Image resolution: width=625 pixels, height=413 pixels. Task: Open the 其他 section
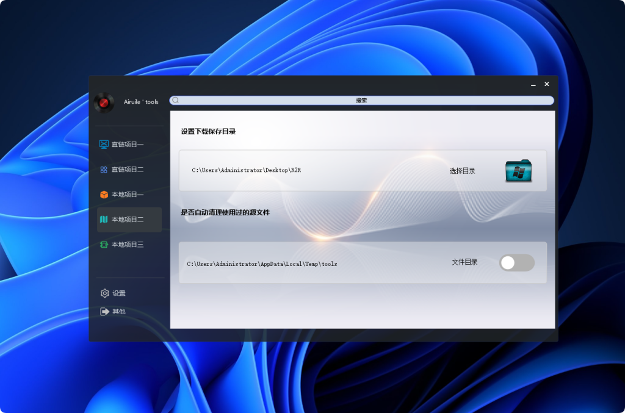click(113, 312)
